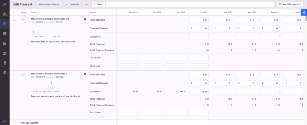
Task: Click the Filters search button
Action: tap(99, 4)
